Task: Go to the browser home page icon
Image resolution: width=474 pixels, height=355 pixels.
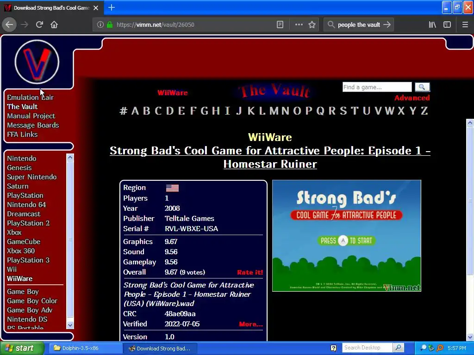Action: (54, 24)
